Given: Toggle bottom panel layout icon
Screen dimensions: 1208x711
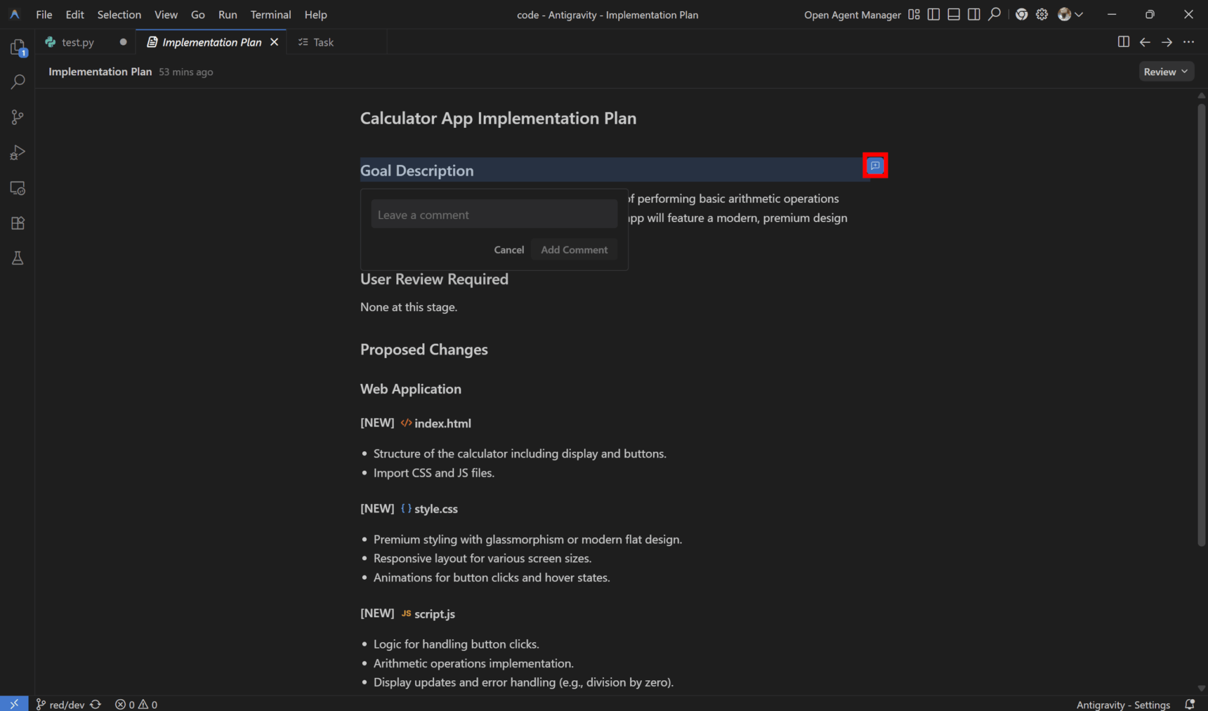Looking at the screenshot, I should pyautogui.click(x=953, y=15).
